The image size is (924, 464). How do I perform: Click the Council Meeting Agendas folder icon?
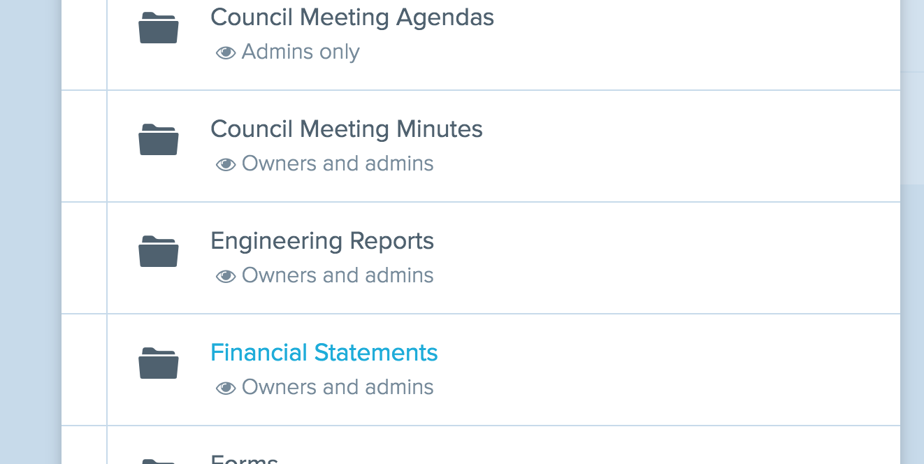[x=159, y=29]
